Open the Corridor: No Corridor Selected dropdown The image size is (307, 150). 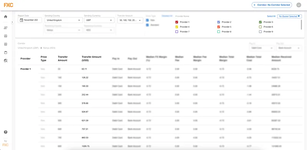pyautogui.click(x=272, y=5)
